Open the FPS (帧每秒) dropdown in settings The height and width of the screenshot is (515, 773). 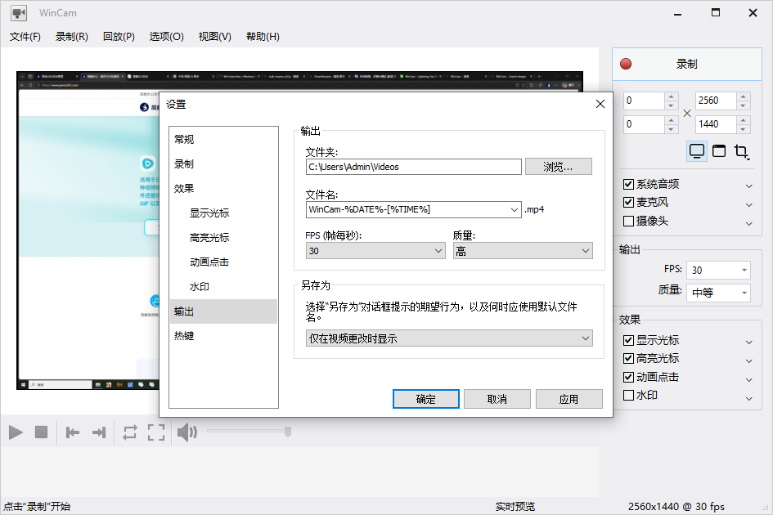[375, 251]
